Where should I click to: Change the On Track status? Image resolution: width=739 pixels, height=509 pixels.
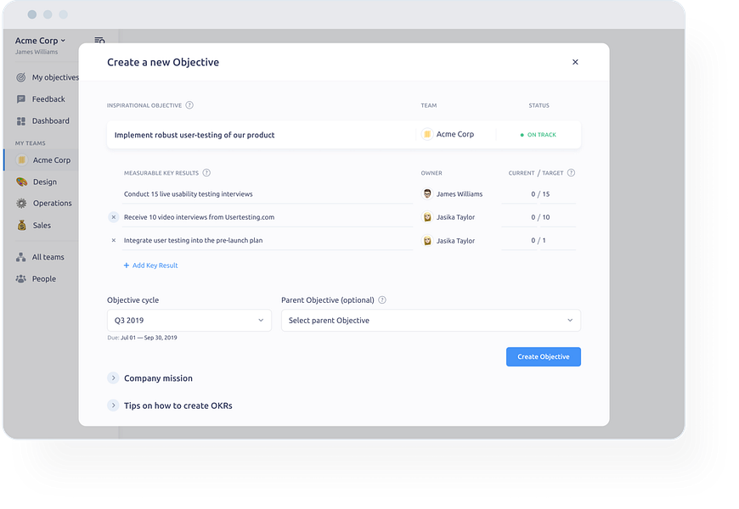pyautogui.click(x=539, y=135)
